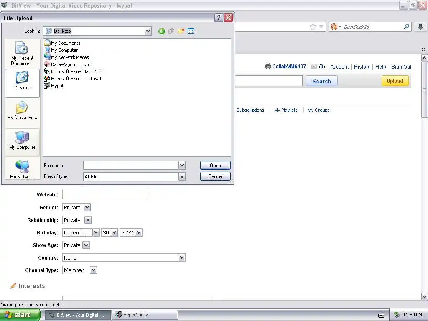Go up one folder level icon
Image resolution: width=428 pixels, height=321 pixels.
pyautogui.click(x=171, y=31)
